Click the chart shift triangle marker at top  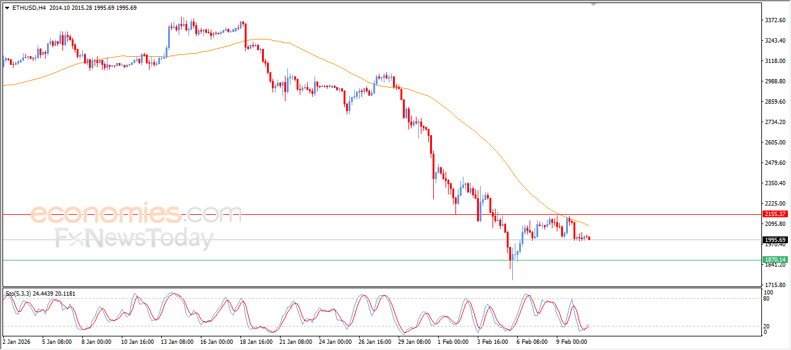coord(594,4)
